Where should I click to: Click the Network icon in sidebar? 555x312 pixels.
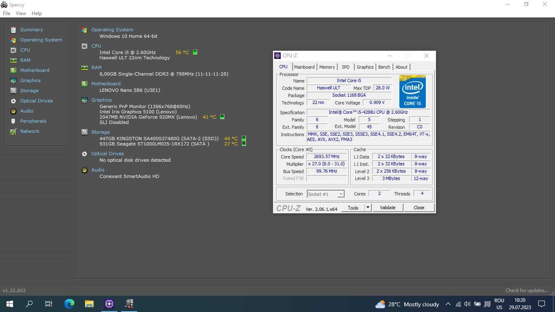[13, 131]
